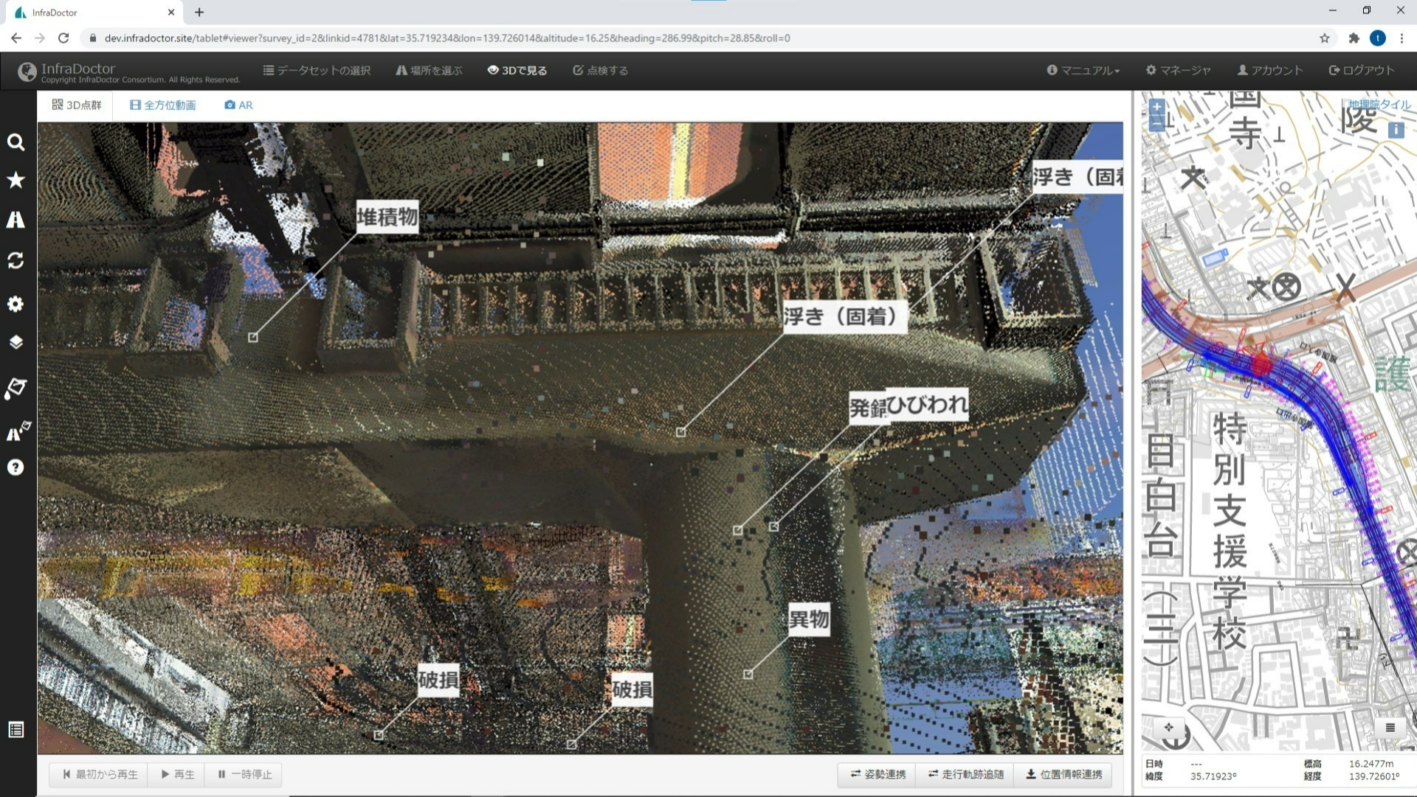1417x797 pixels.
Task: Open データセットの選択 menu
Action: (x=317, y=70)
